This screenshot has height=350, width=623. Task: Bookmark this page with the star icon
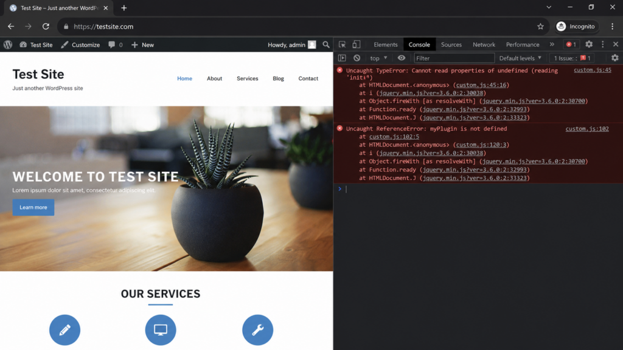point(540,27)
